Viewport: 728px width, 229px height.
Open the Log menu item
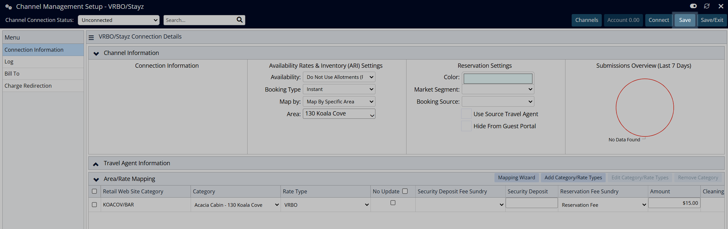point(43,62)
